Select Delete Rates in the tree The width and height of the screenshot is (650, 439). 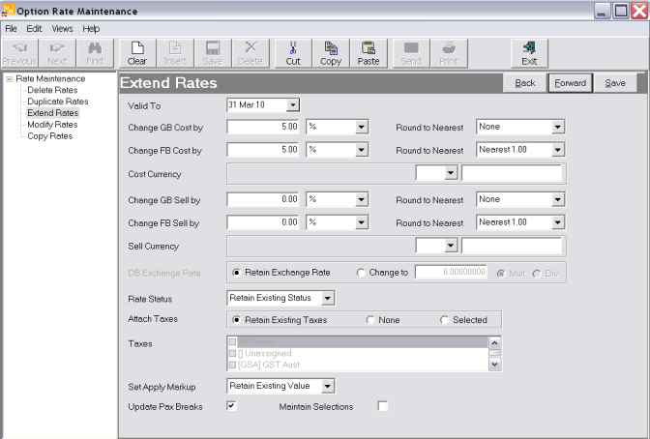pyautogui.click(x=52, y=90)
